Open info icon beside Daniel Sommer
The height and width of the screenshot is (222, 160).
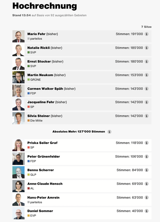point(147,211)
